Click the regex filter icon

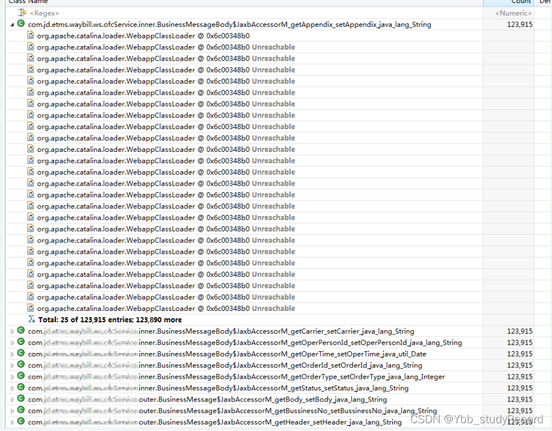pyautogui.click(x=22, y=13)
